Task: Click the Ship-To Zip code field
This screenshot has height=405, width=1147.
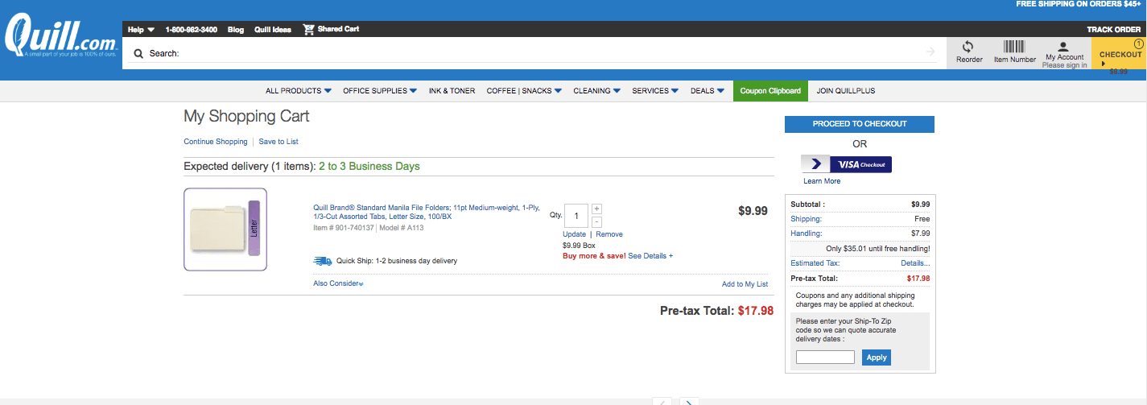Action: click(825, 357)
